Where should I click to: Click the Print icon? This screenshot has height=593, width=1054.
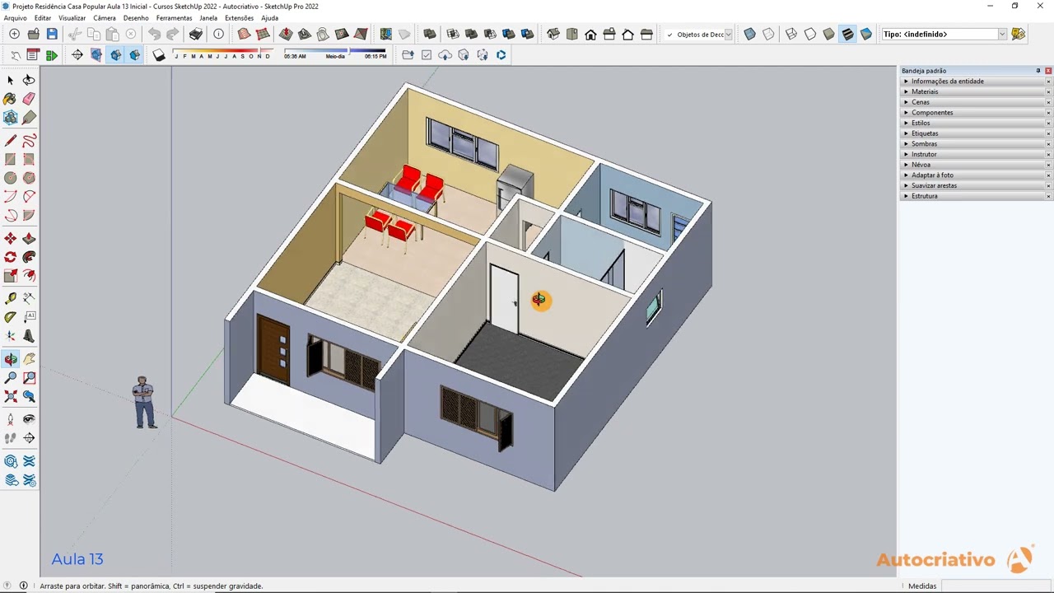[x=195, y=34]
